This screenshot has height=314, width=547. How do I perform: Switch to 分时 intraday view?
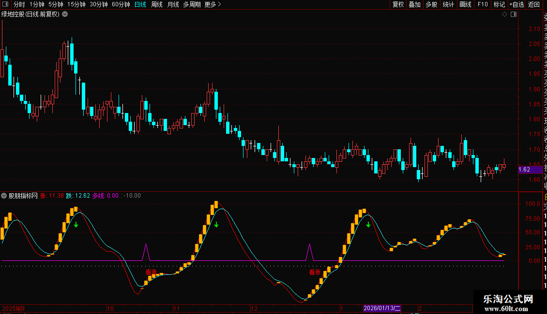click(x=19, y=4)
